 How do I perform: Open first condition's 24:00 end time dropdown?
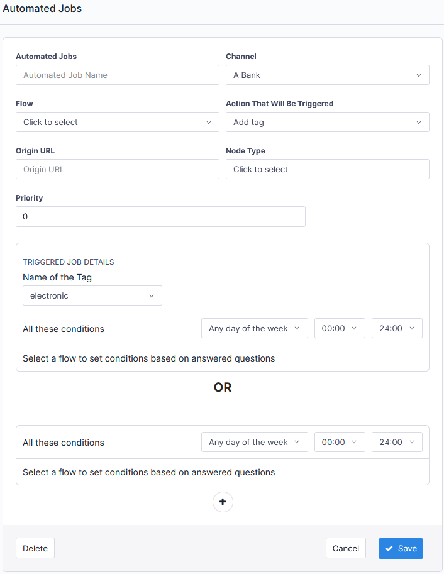pos(396,328)
